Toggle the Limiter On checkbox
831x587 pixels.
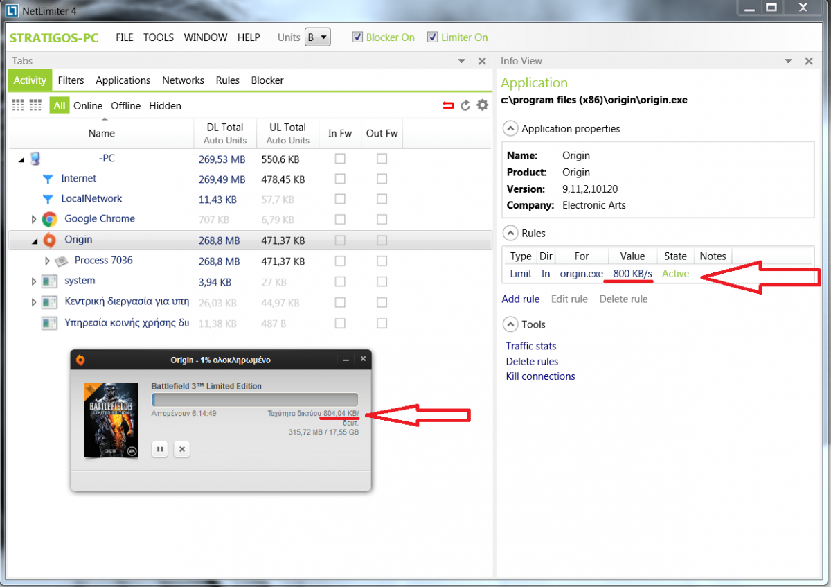coord(433,37)
